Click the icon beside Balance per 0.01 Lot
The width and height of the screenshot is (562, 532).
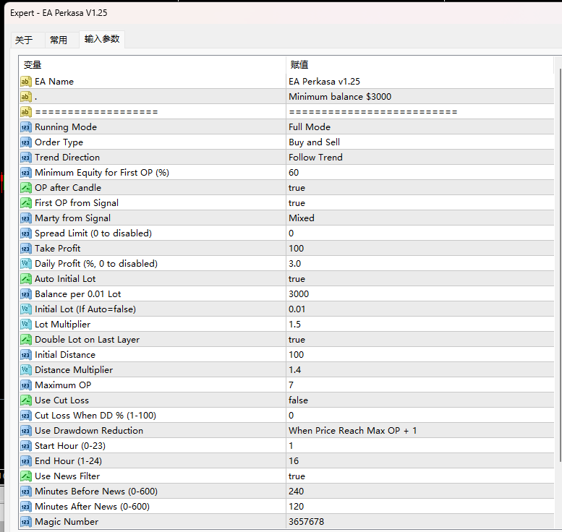coord(26,294)
